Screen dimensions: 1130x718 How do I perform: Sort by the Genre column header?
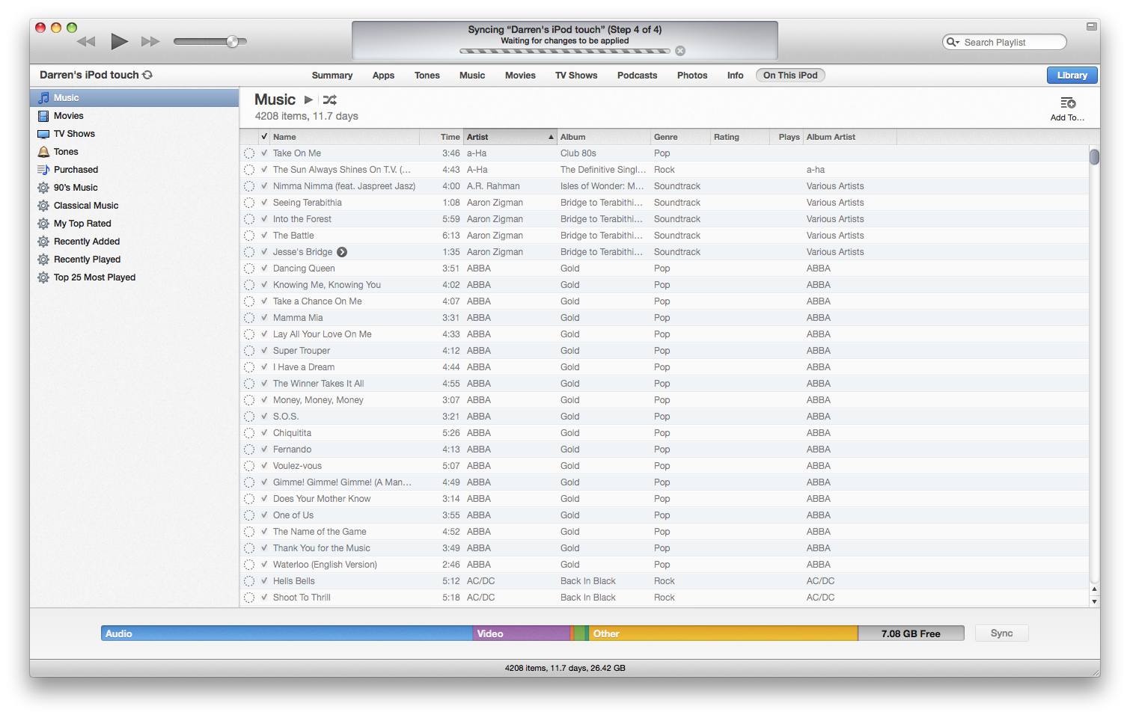tap(680, 137)
